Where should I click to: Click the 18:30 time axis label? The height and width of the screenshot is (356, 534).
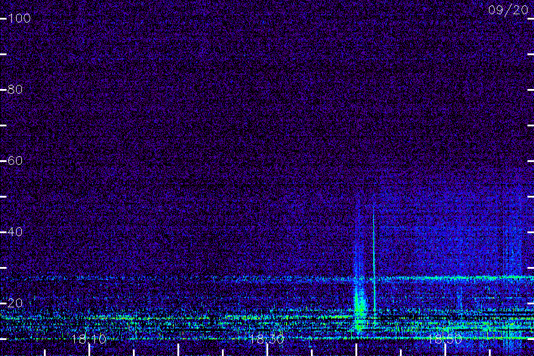[266, 339]
